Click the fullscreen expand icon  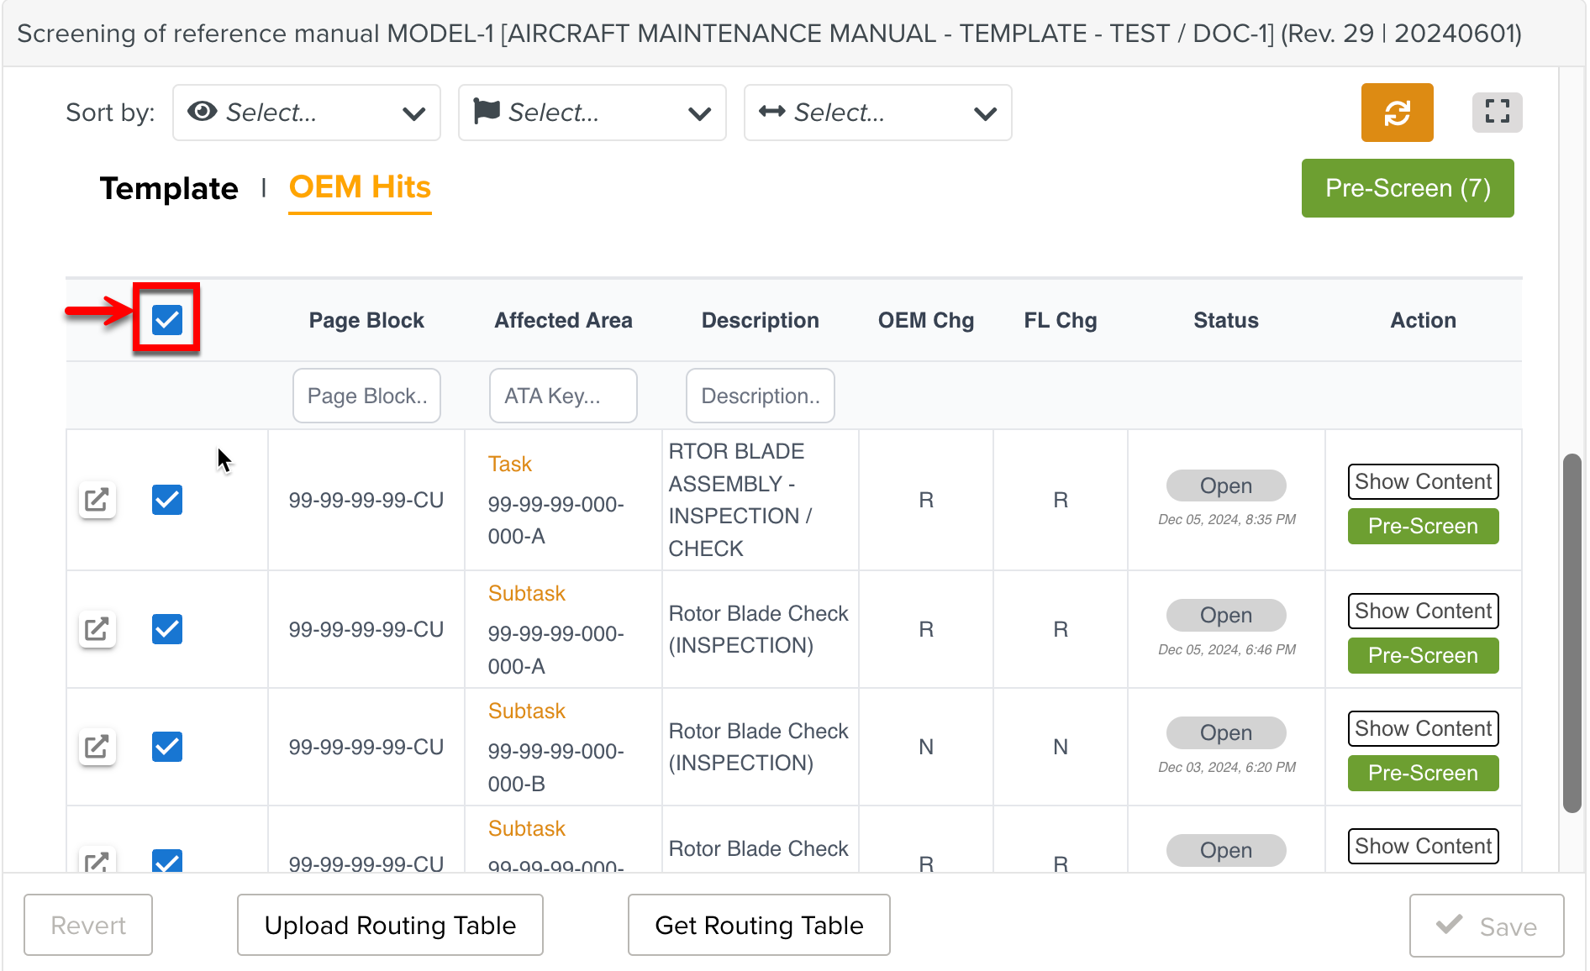[1497, 113]
